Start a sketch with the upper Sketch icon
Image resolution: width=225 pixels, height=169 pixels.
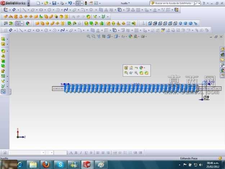pyautogui.click(x=6, y=10)
